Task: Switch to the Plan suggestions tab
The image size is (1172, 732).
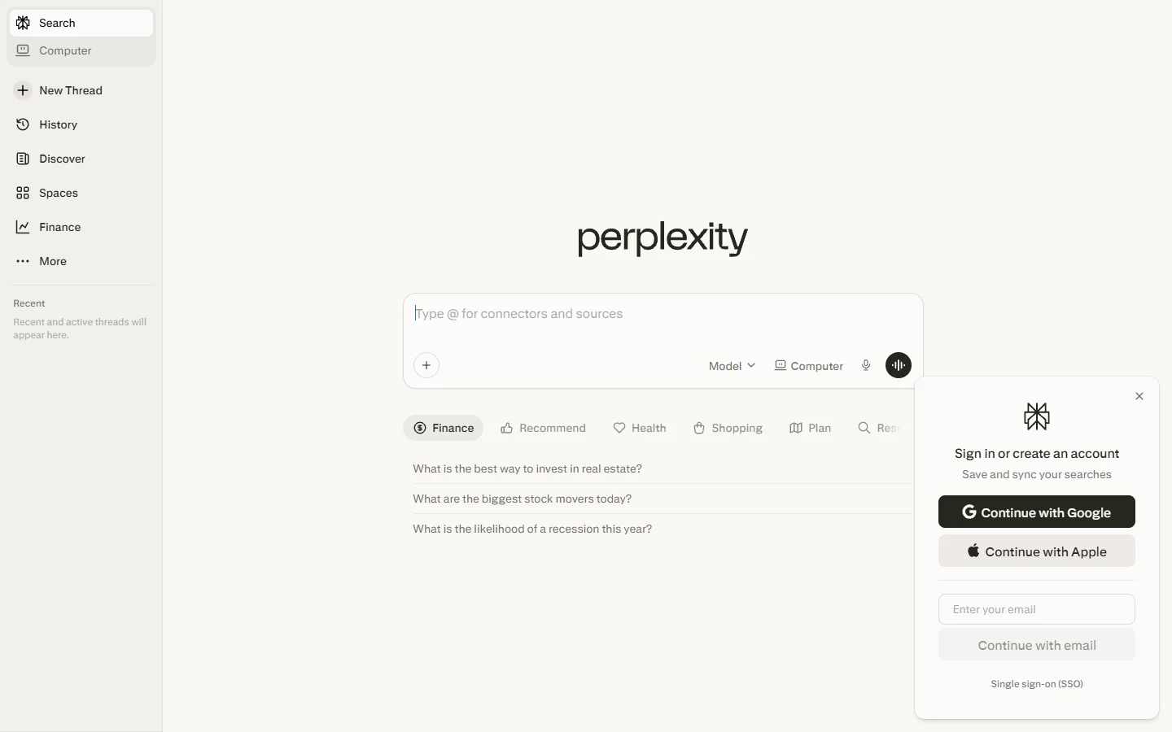Action: [x=811, y=428]
